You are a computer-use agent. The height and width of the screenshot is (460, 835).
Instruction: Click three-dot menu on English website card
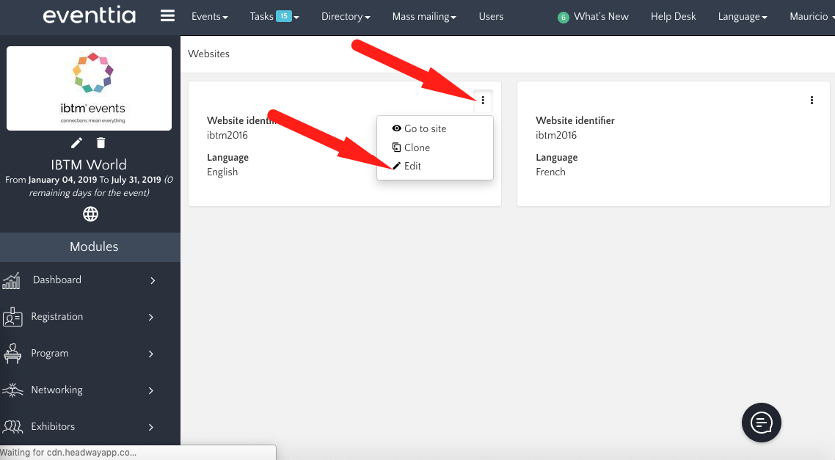(483, 101)
